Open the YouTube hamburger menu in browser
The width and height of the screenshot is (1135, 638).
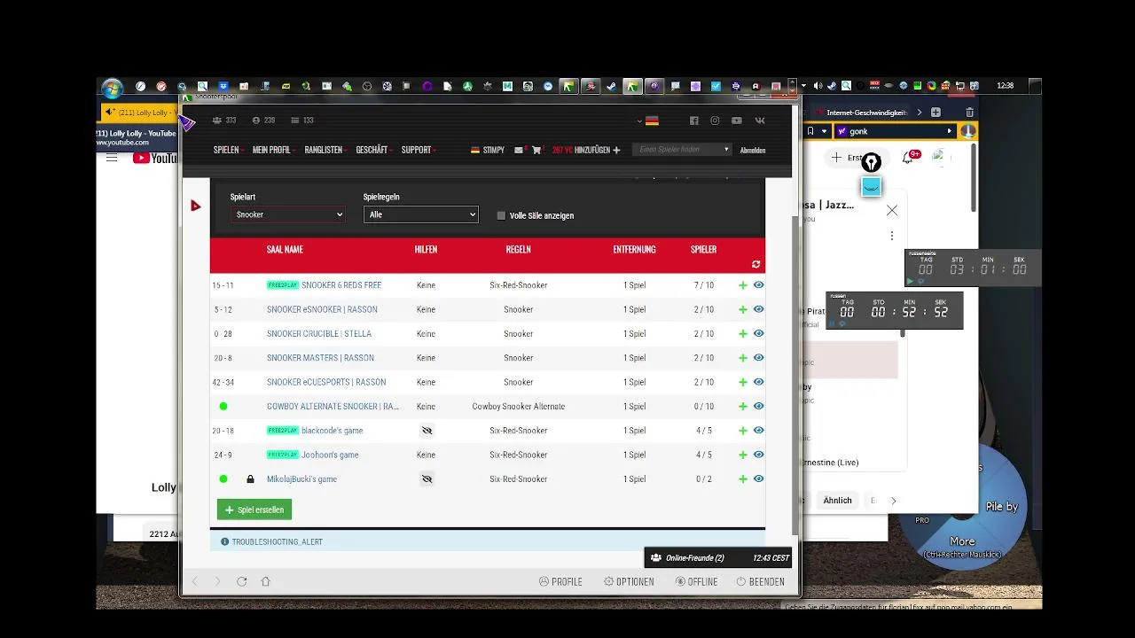pos(112,158)
